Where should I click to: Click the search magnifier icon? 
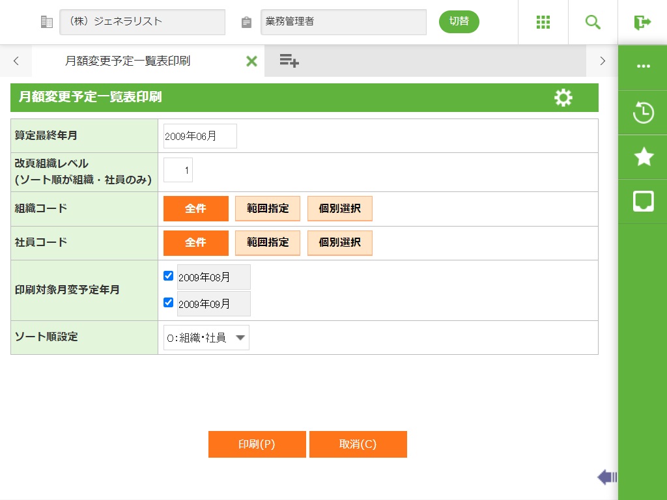point(593,22)
